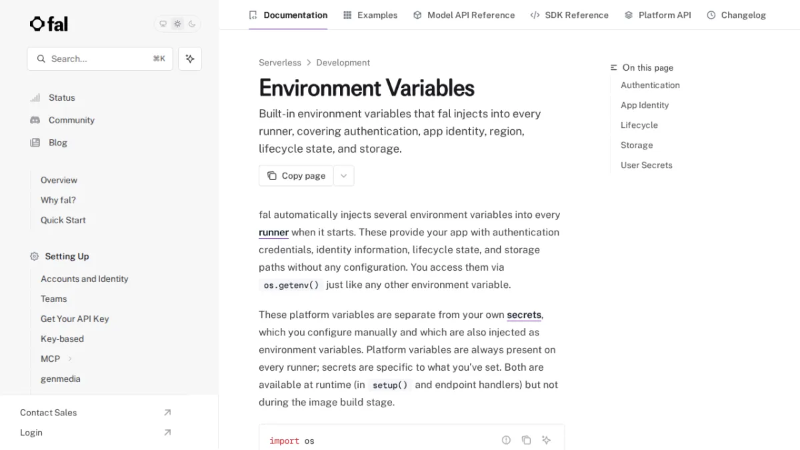Go to Serverless breadcrumb
800x450 pixels.
(280, 63)
